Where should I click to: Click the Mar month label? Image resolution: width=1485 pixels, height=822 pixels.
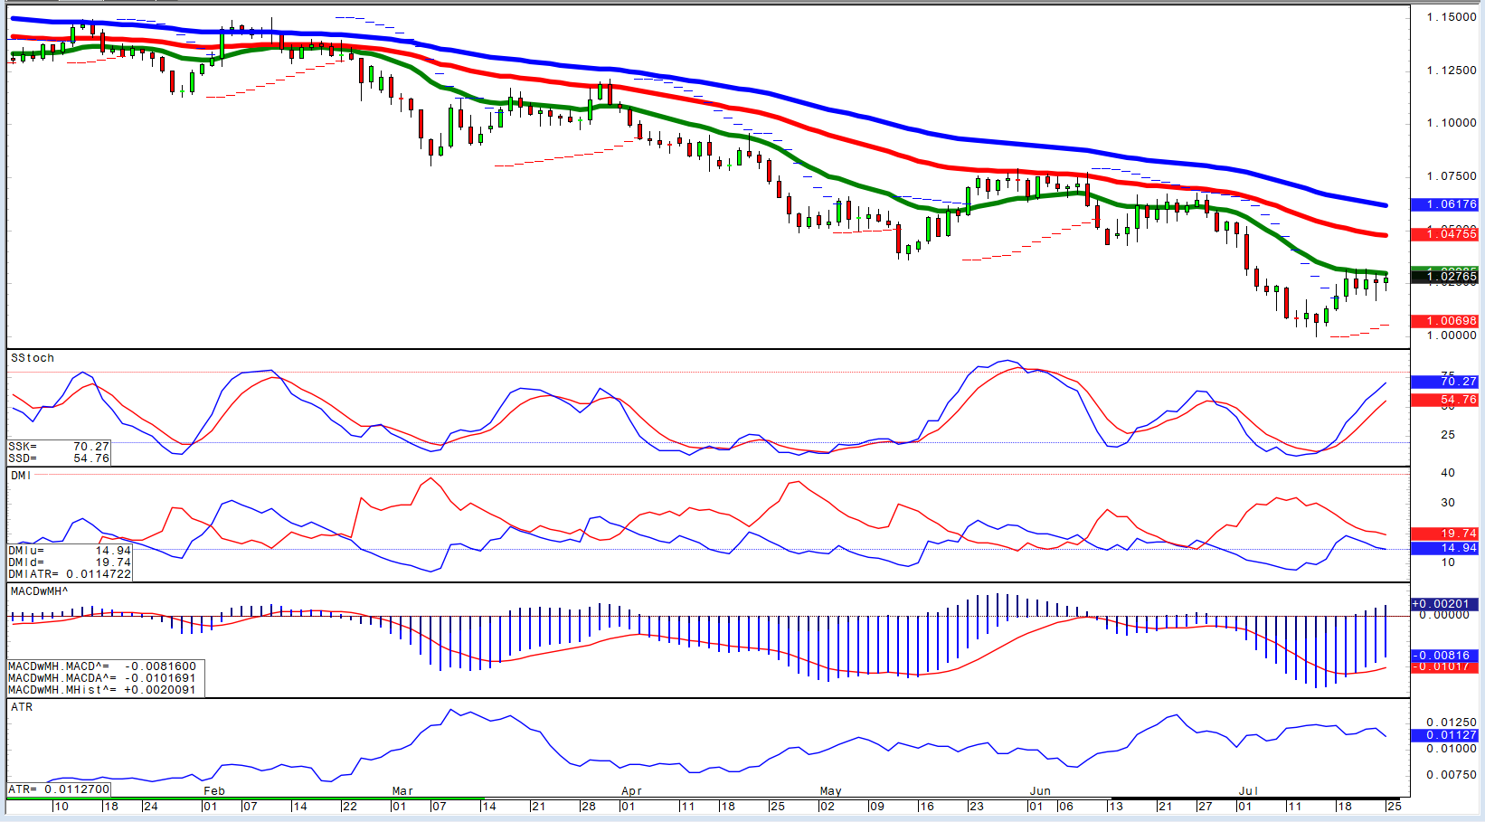click(x=402, y=791)
